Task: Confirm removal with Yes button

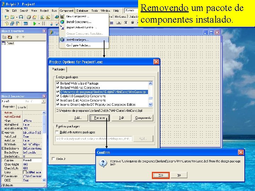Action: tap(161, 175)
